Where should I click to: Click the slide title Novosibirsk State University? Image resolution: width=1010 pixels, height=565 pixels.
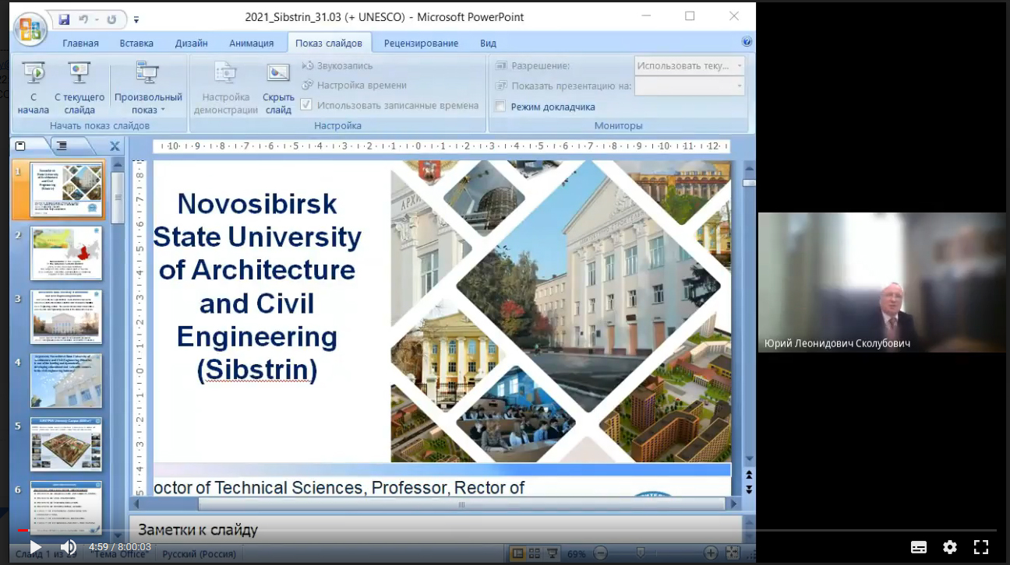click(257, 286)
